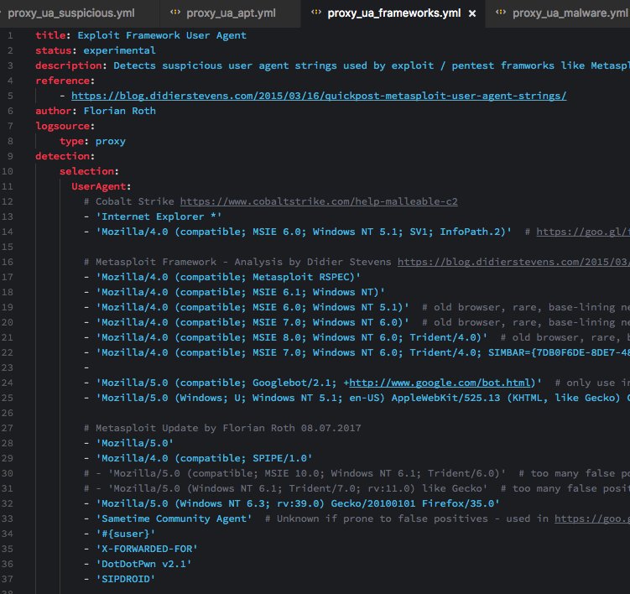Switch to proxy_ua_suspicious.yml tab
Image resolution: width=630 pixels, height=594 pixels.
click(x=71, y=13)
